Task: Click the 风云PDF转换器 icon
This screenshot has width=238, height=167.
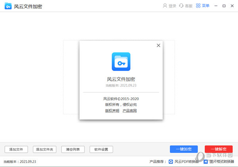Action: (x=171, y=162)
